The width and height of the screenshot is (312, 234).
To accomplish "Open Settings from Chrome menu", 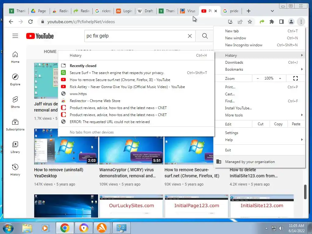I will click(260, 133).
